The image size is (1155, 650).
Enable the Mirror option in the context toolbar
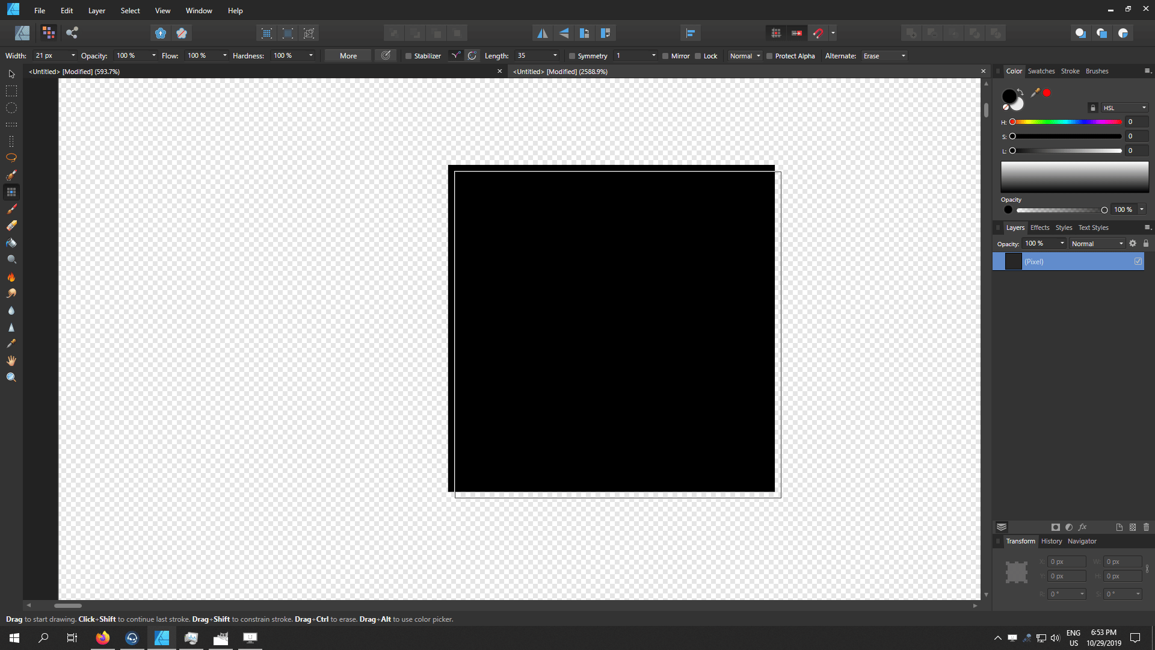click(x=667, y=55)
